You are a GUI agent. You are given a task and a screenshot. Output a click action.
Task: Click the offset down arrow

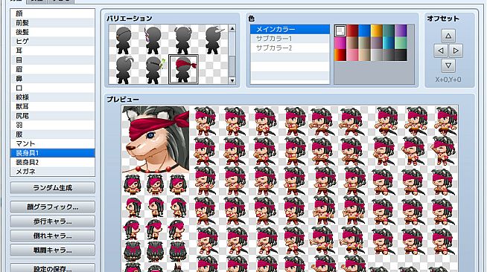tap(448, 65)
